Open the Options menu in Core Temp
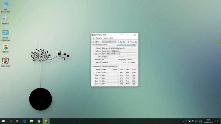221x124 pixels. (99, 38)
